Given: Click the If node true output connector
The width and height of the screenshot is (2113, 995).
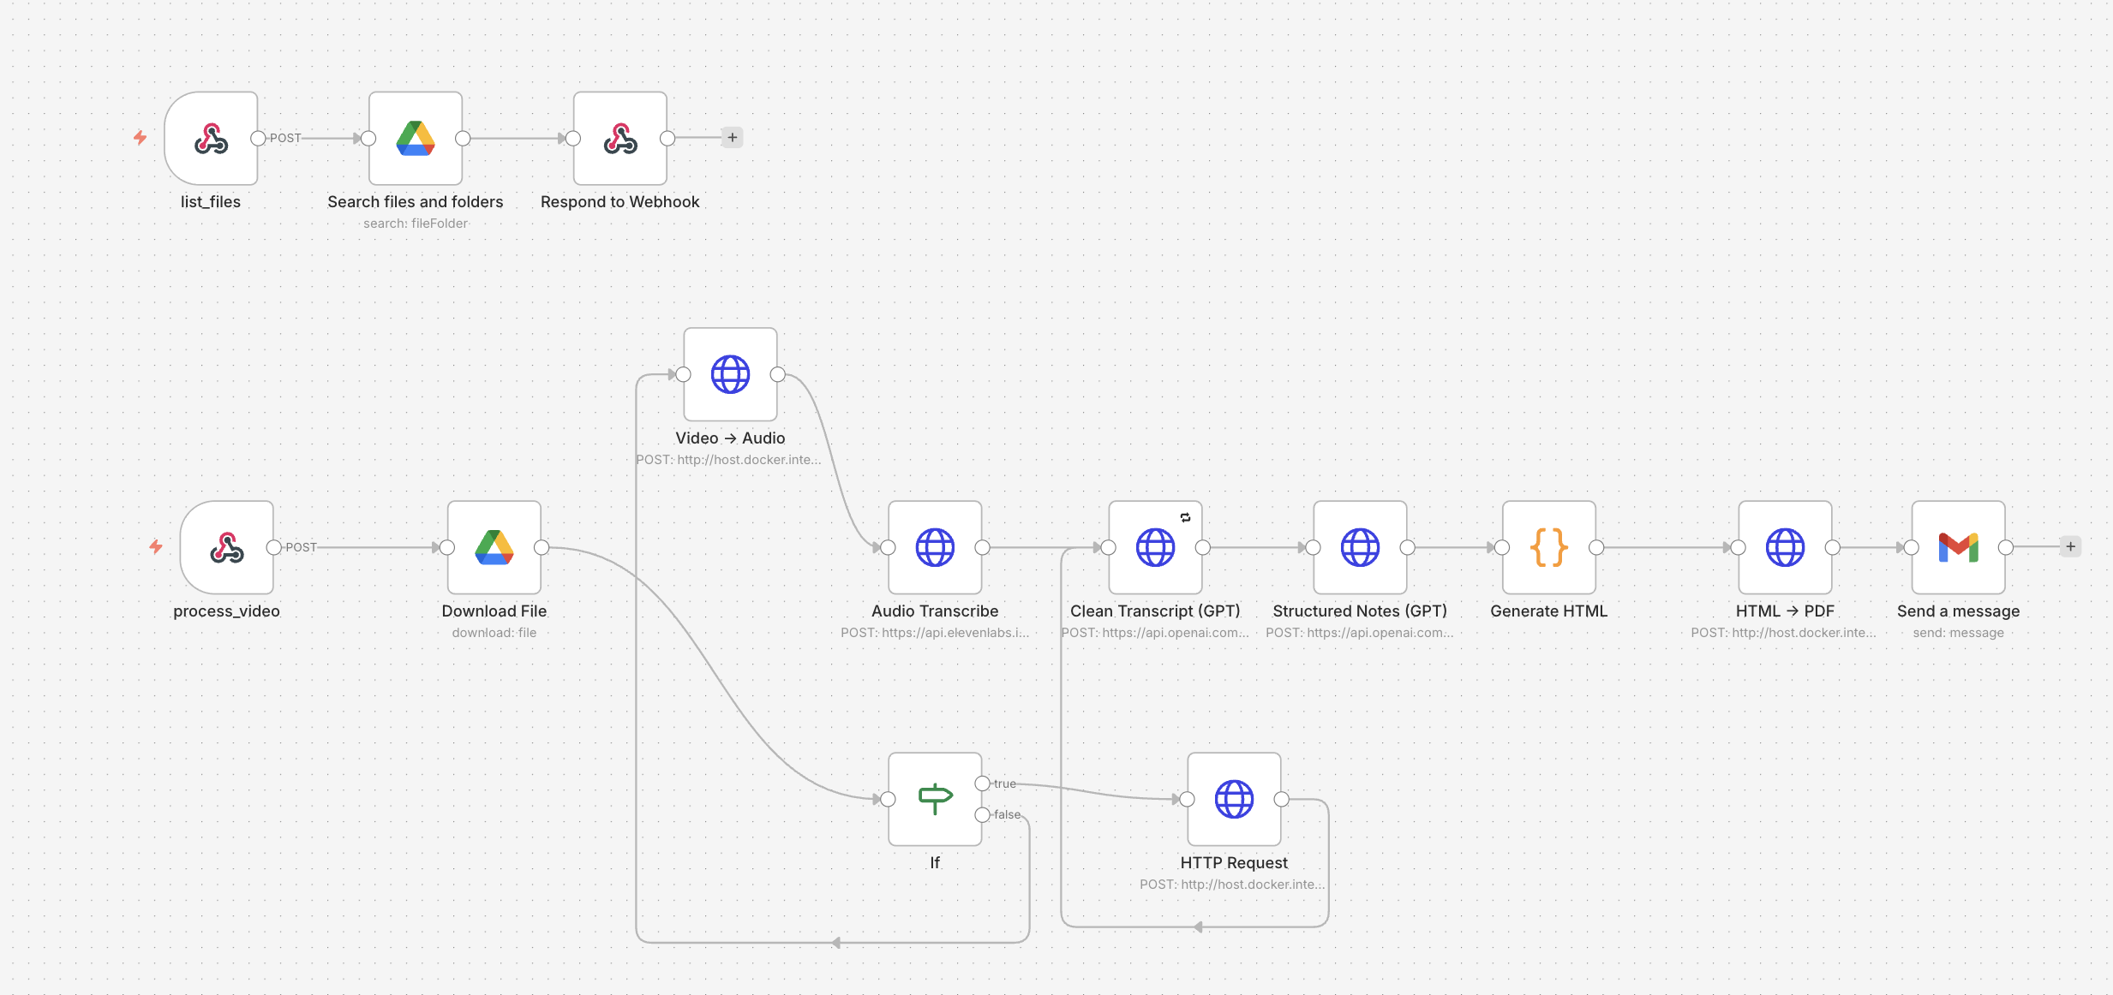Looking at the screenshot, I should [983, 783].
